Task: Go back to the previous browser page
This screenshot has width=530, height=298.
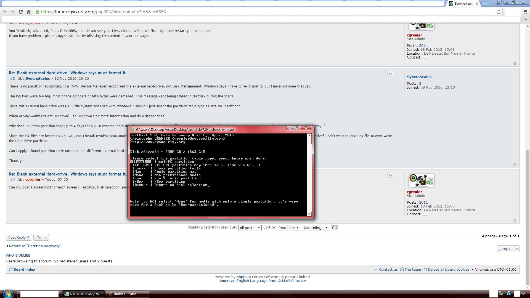Action: coord(5,12)
